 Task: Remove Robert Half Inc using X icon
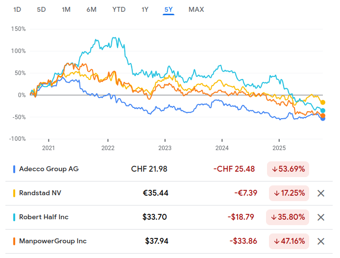click(321, 217)
